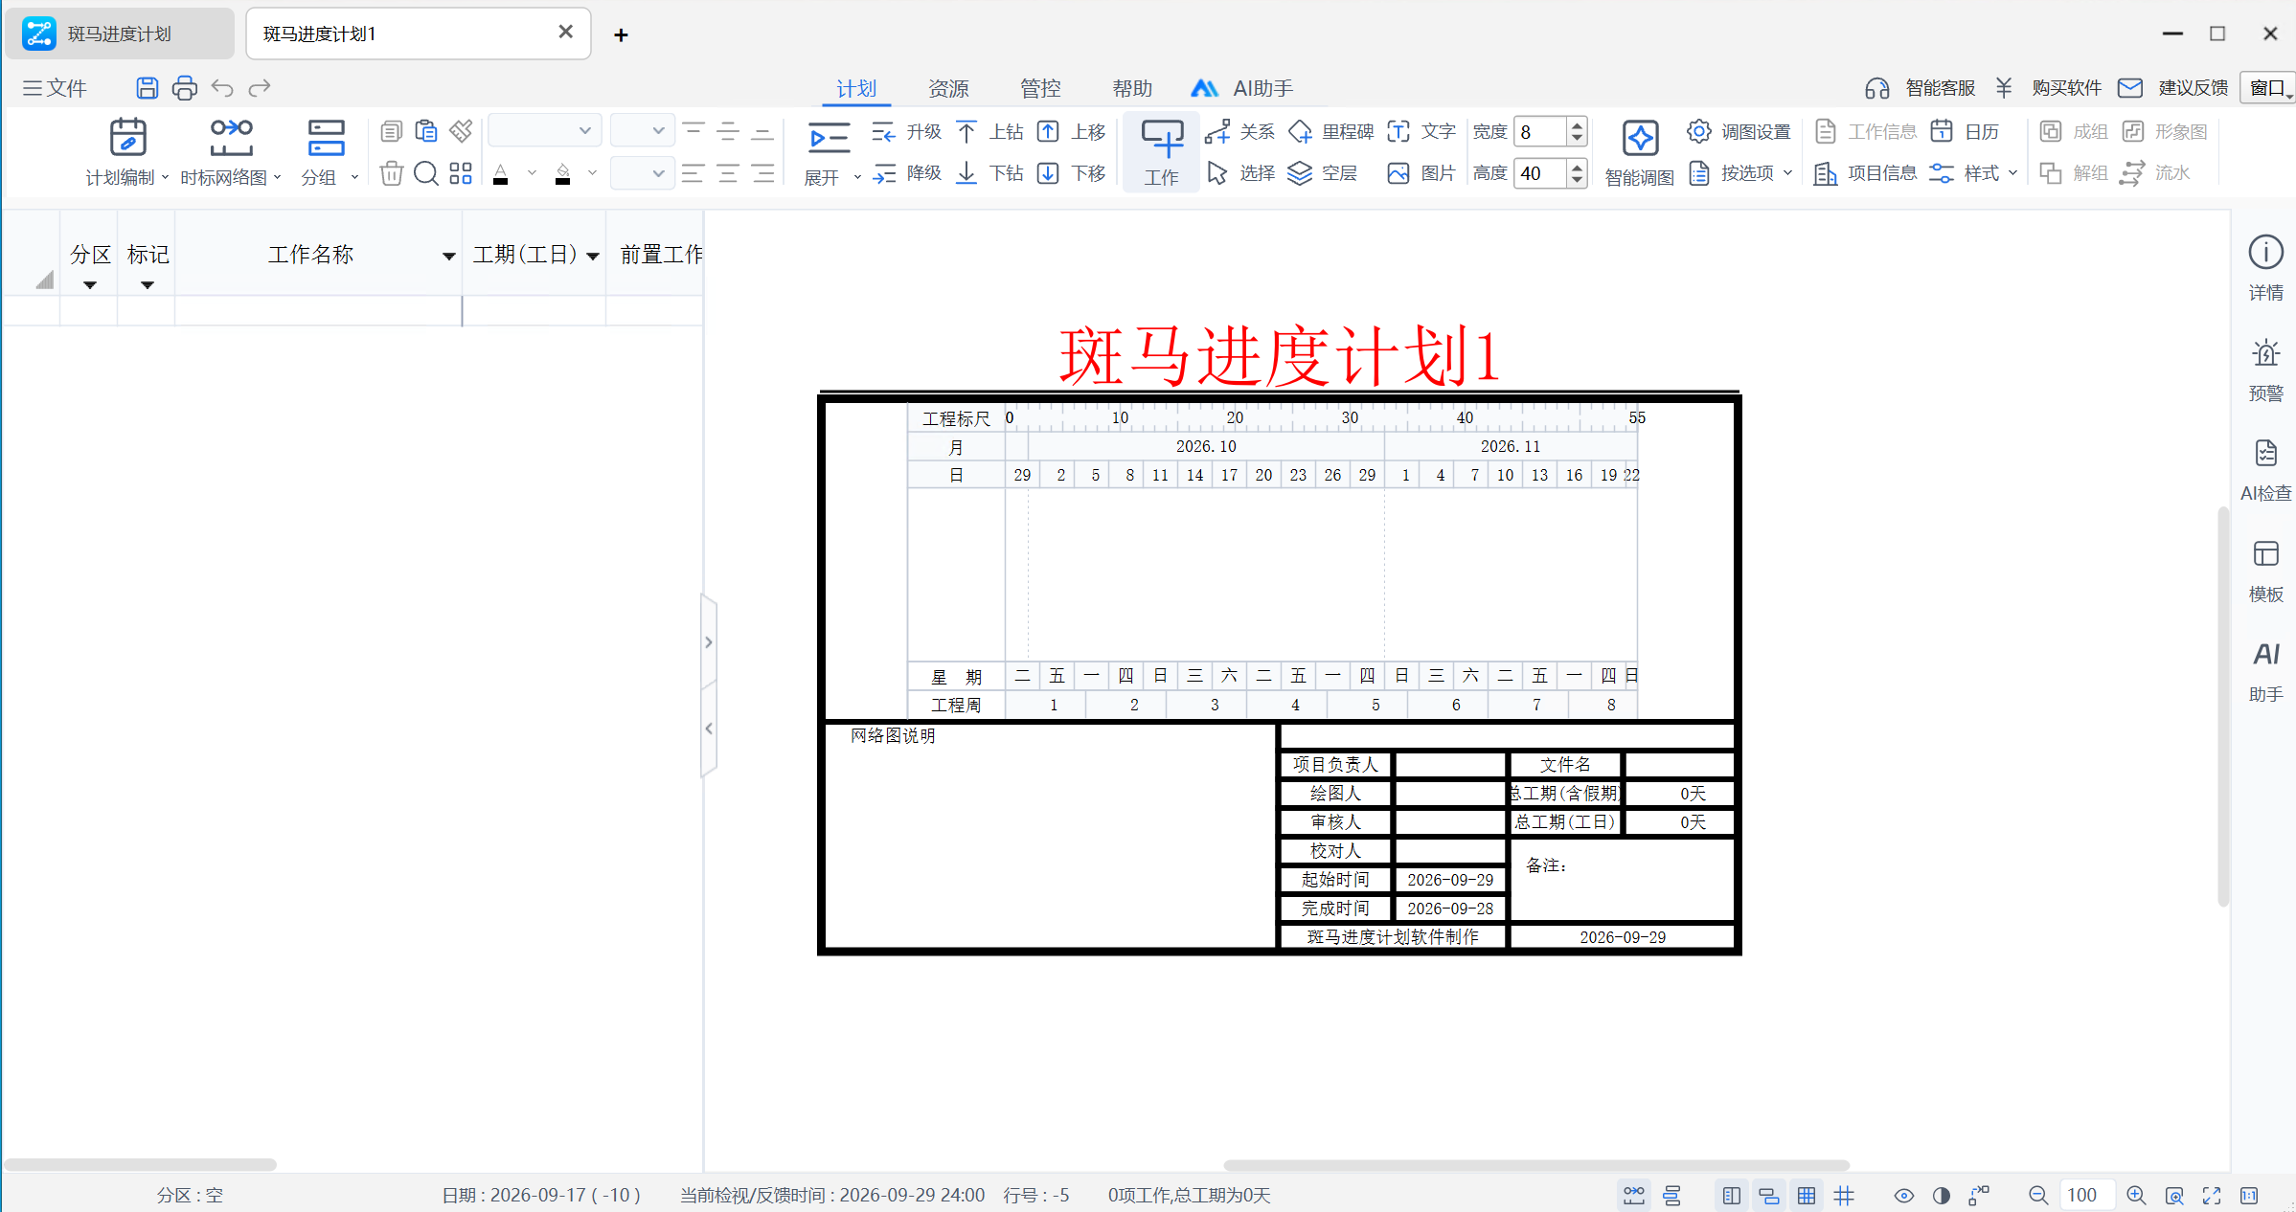Open 项目信息 project info
The image size is (2296, 1212).
click(x=1865, y=173)
